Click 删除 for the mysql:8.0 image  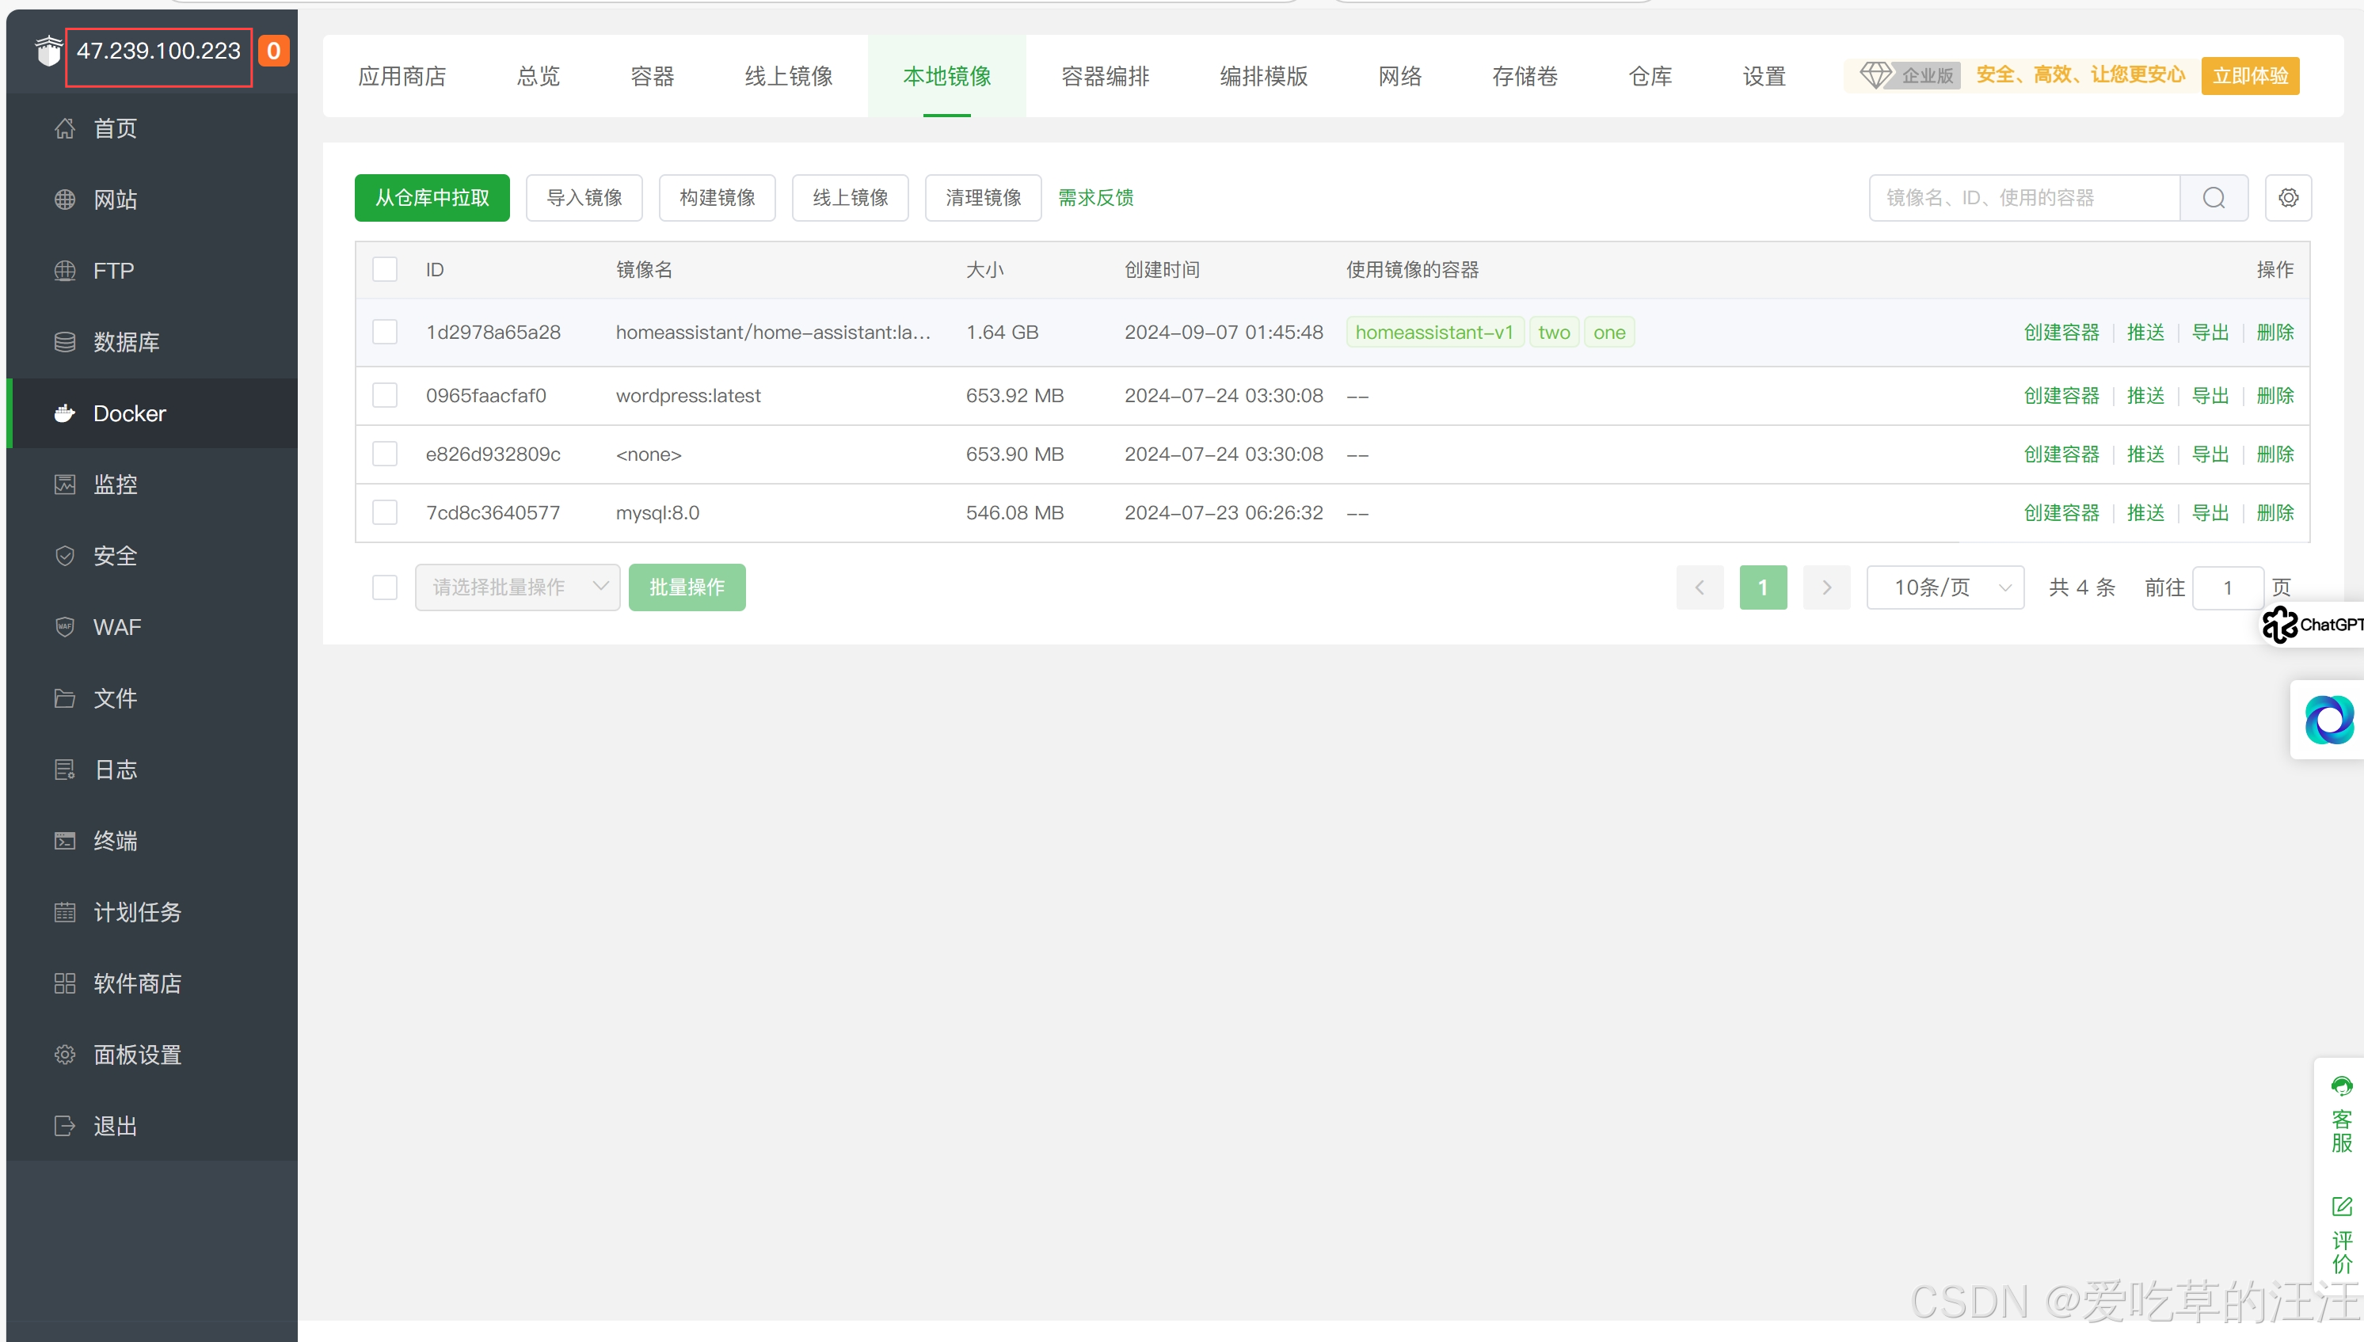(2274, 512)
